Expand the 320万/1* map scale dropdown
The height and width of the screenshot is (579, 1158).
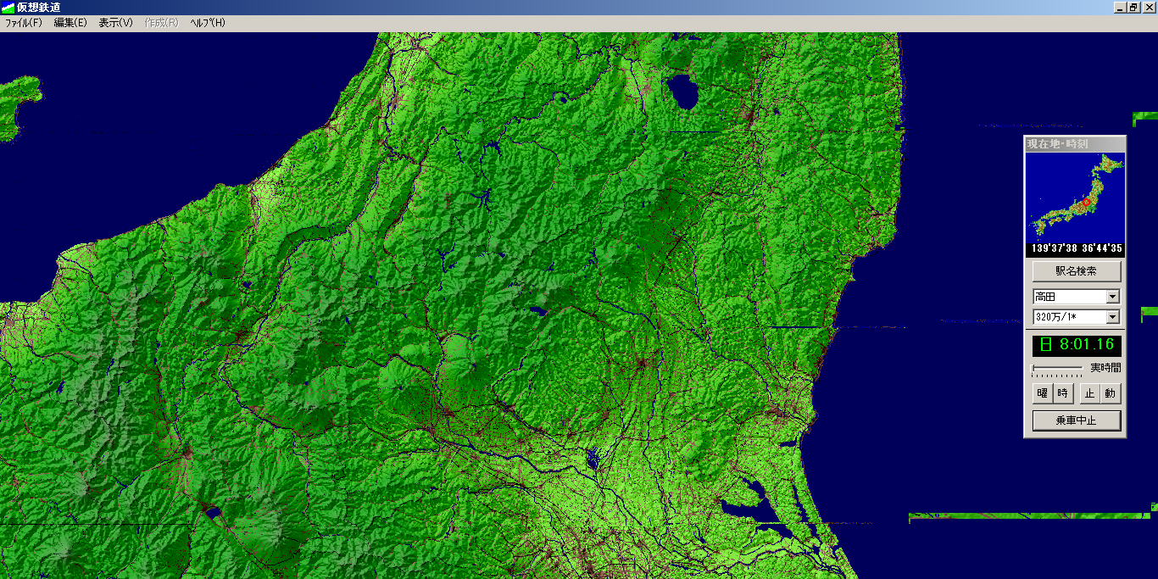tap(1112, 317)
